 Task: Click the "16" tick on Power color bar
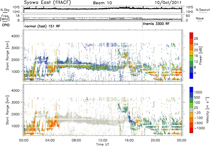196,56
